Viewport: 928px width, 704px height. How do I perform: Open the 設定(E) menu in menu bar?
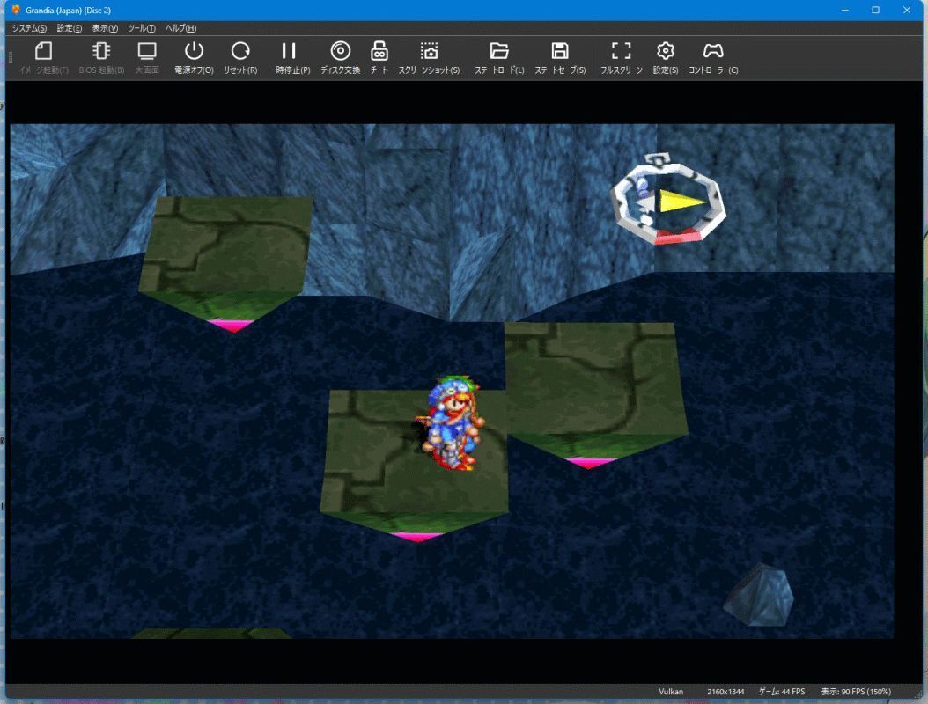click(x=70, y=28)
